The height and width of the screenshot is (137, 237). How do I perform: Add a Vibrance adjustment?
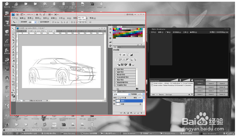pyautogui.click(x=117, y=60)
